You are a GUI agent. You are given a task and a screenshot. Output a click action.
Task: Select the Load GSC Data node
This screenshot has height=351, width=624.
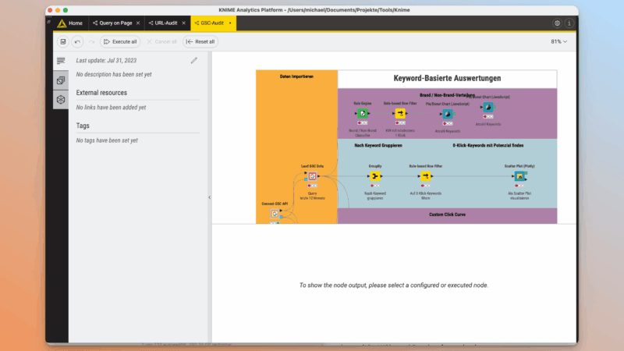pyautogui.click(x=313, y=176)
